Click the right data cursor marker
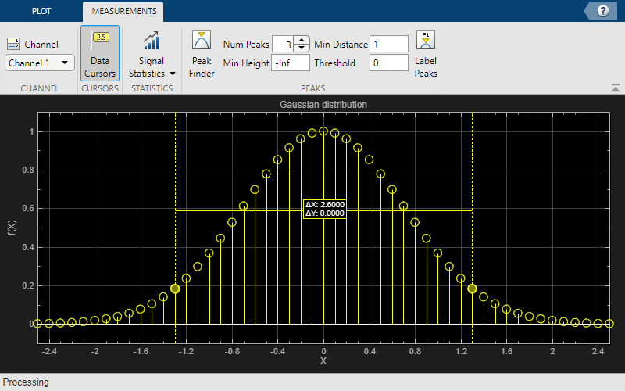 tap(472, 289)
